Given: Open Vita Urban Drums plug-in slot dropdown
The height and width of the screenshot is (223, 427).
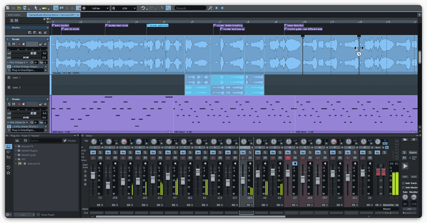Looking at the screenshot, I should (x=45, y=126).
